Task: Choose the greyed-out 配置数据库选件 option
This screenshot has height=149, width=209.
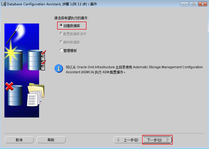Action: (x=61, y=34)
